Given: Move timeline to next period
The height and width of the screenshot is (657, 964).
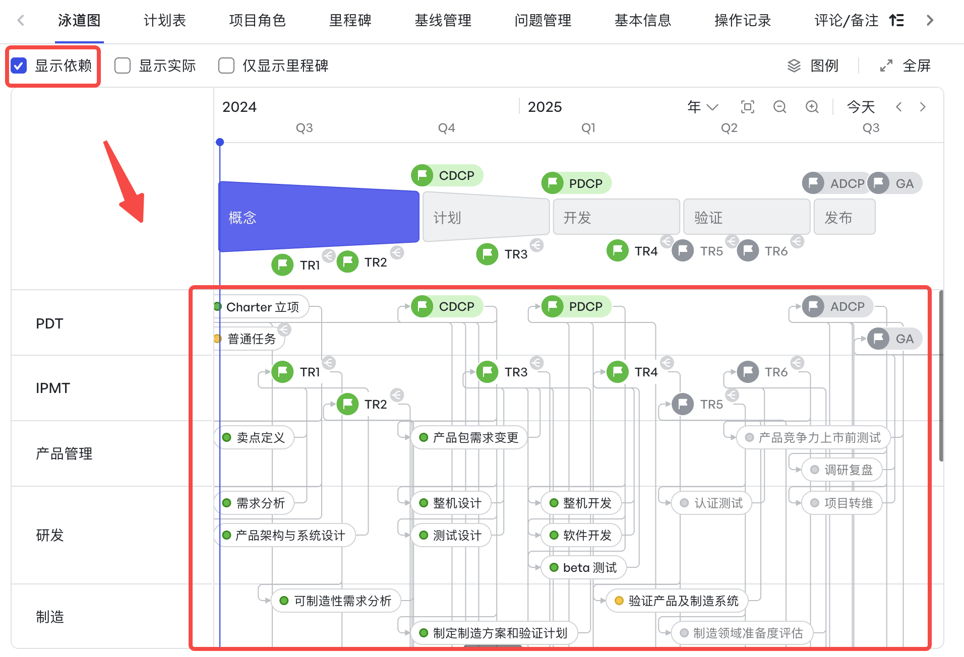Looking at the screenshot, I should pos(923,107).
